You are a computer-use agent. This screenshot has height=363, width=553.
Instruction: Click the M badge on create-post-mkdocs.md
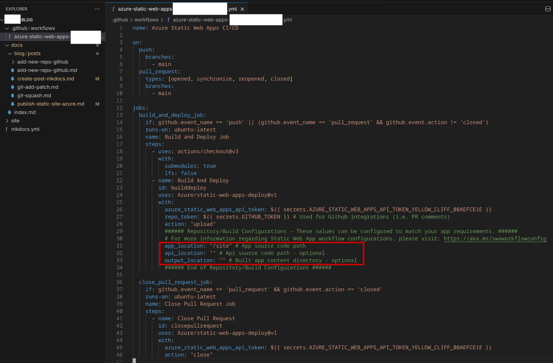click(97, 79)
